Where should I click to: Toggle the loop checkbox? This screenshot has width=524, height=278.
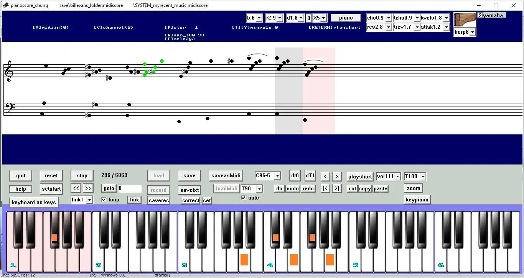[104, 200]
